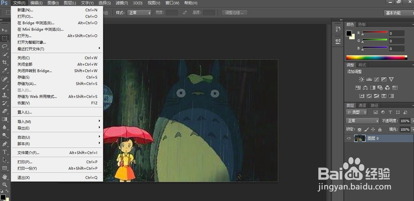Expand 导入(M) submenu
Image resolution: width=414 pixels, height=201 pixels.
57,122
